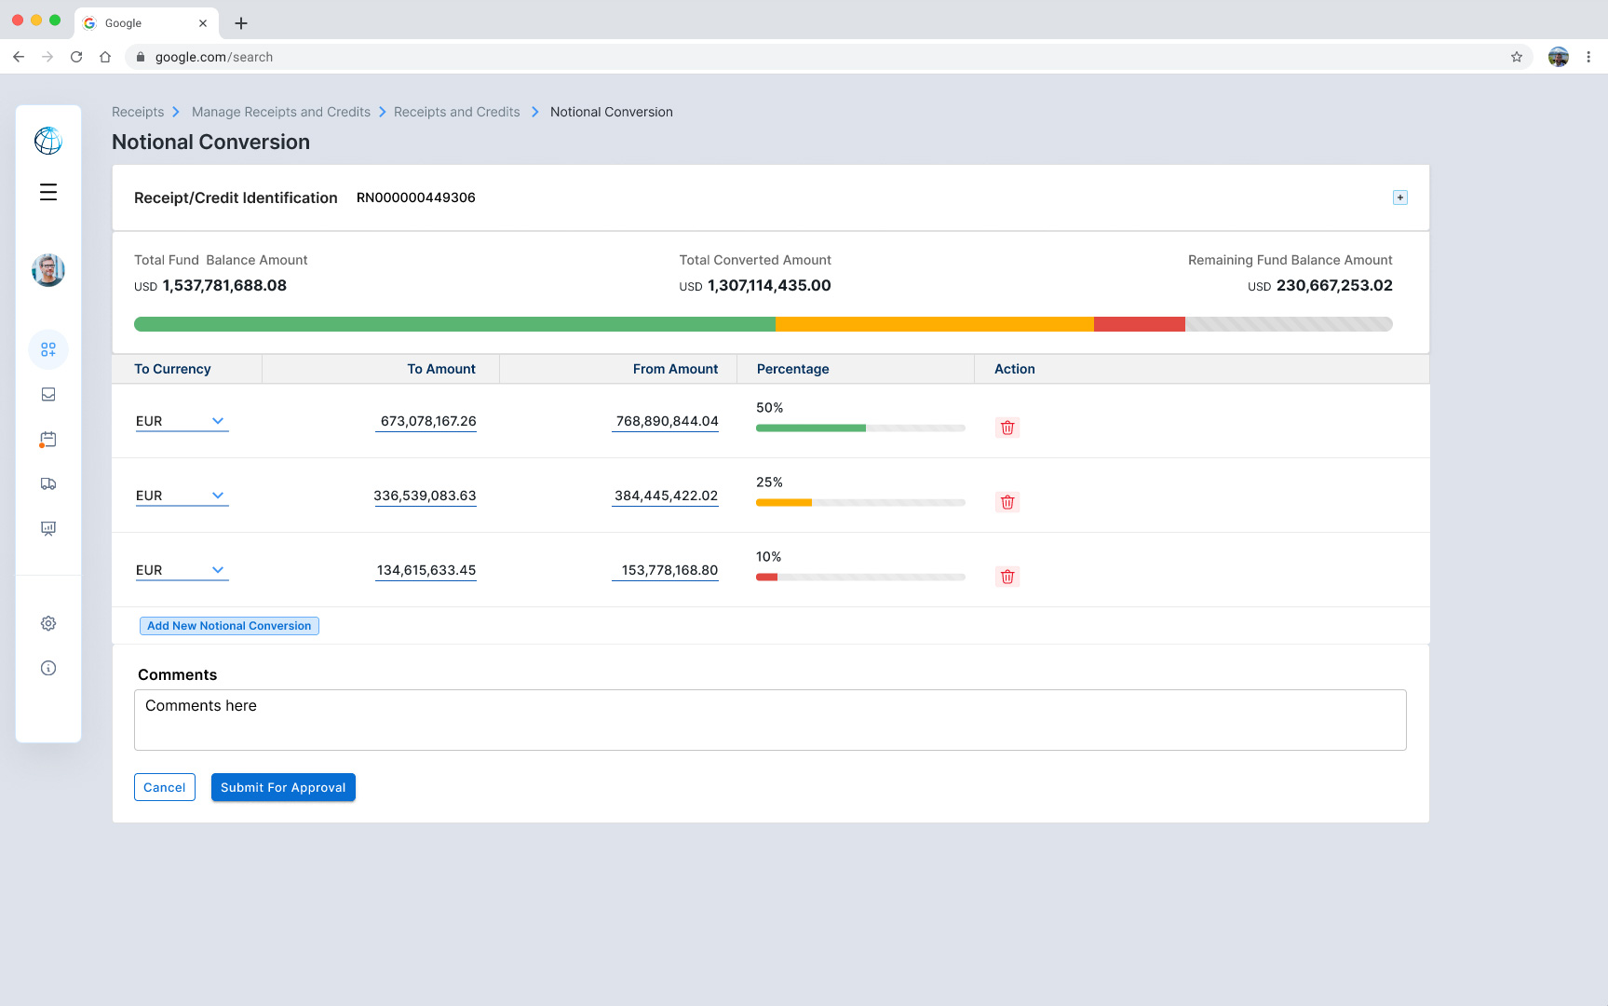The image size is (1608, 1006).
Task: Open the presentation chart icon in sidebar
Action: 48,528
